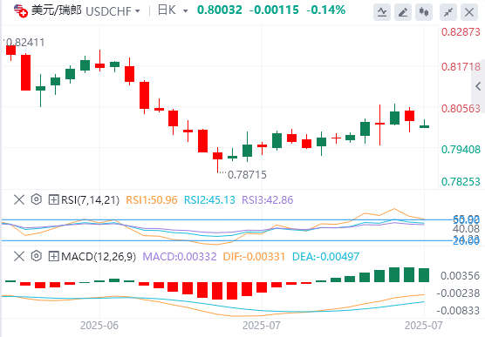485x337 pixels.
Task: Open USDCHF symbol dropdown arrow
Action: tap(137, 11)
